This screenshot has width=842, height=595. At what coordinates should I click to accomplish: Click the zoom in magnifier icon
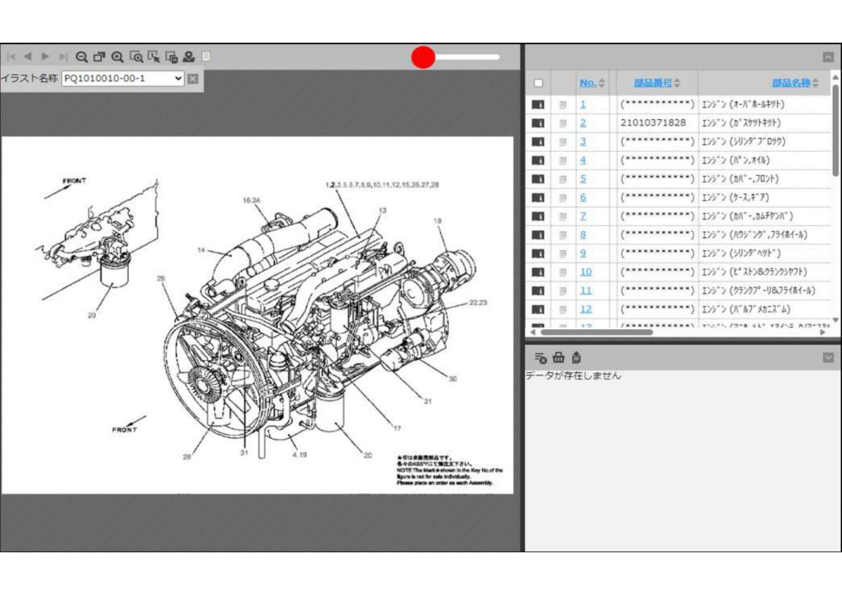pyautogui.click(x=118, y=57)
